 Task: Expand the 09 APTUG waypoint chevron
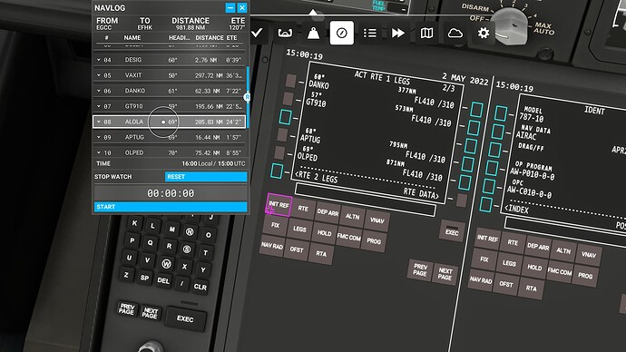(99, 137)
